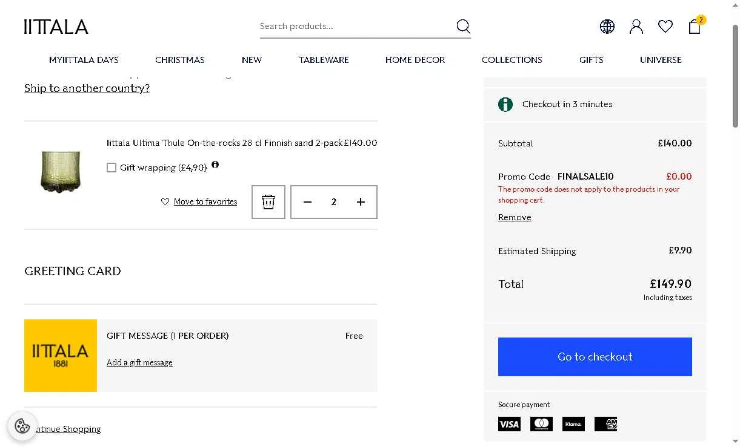Click the Search products input field
The image size is (740, 447).
[x=356, y=26]
